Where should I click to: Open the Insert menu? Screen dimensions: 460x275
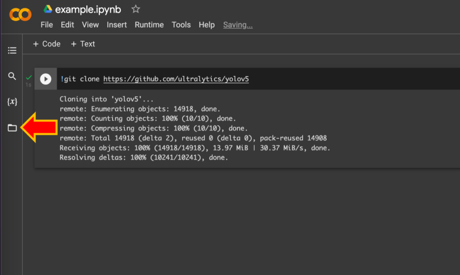[x=117, y=25]
